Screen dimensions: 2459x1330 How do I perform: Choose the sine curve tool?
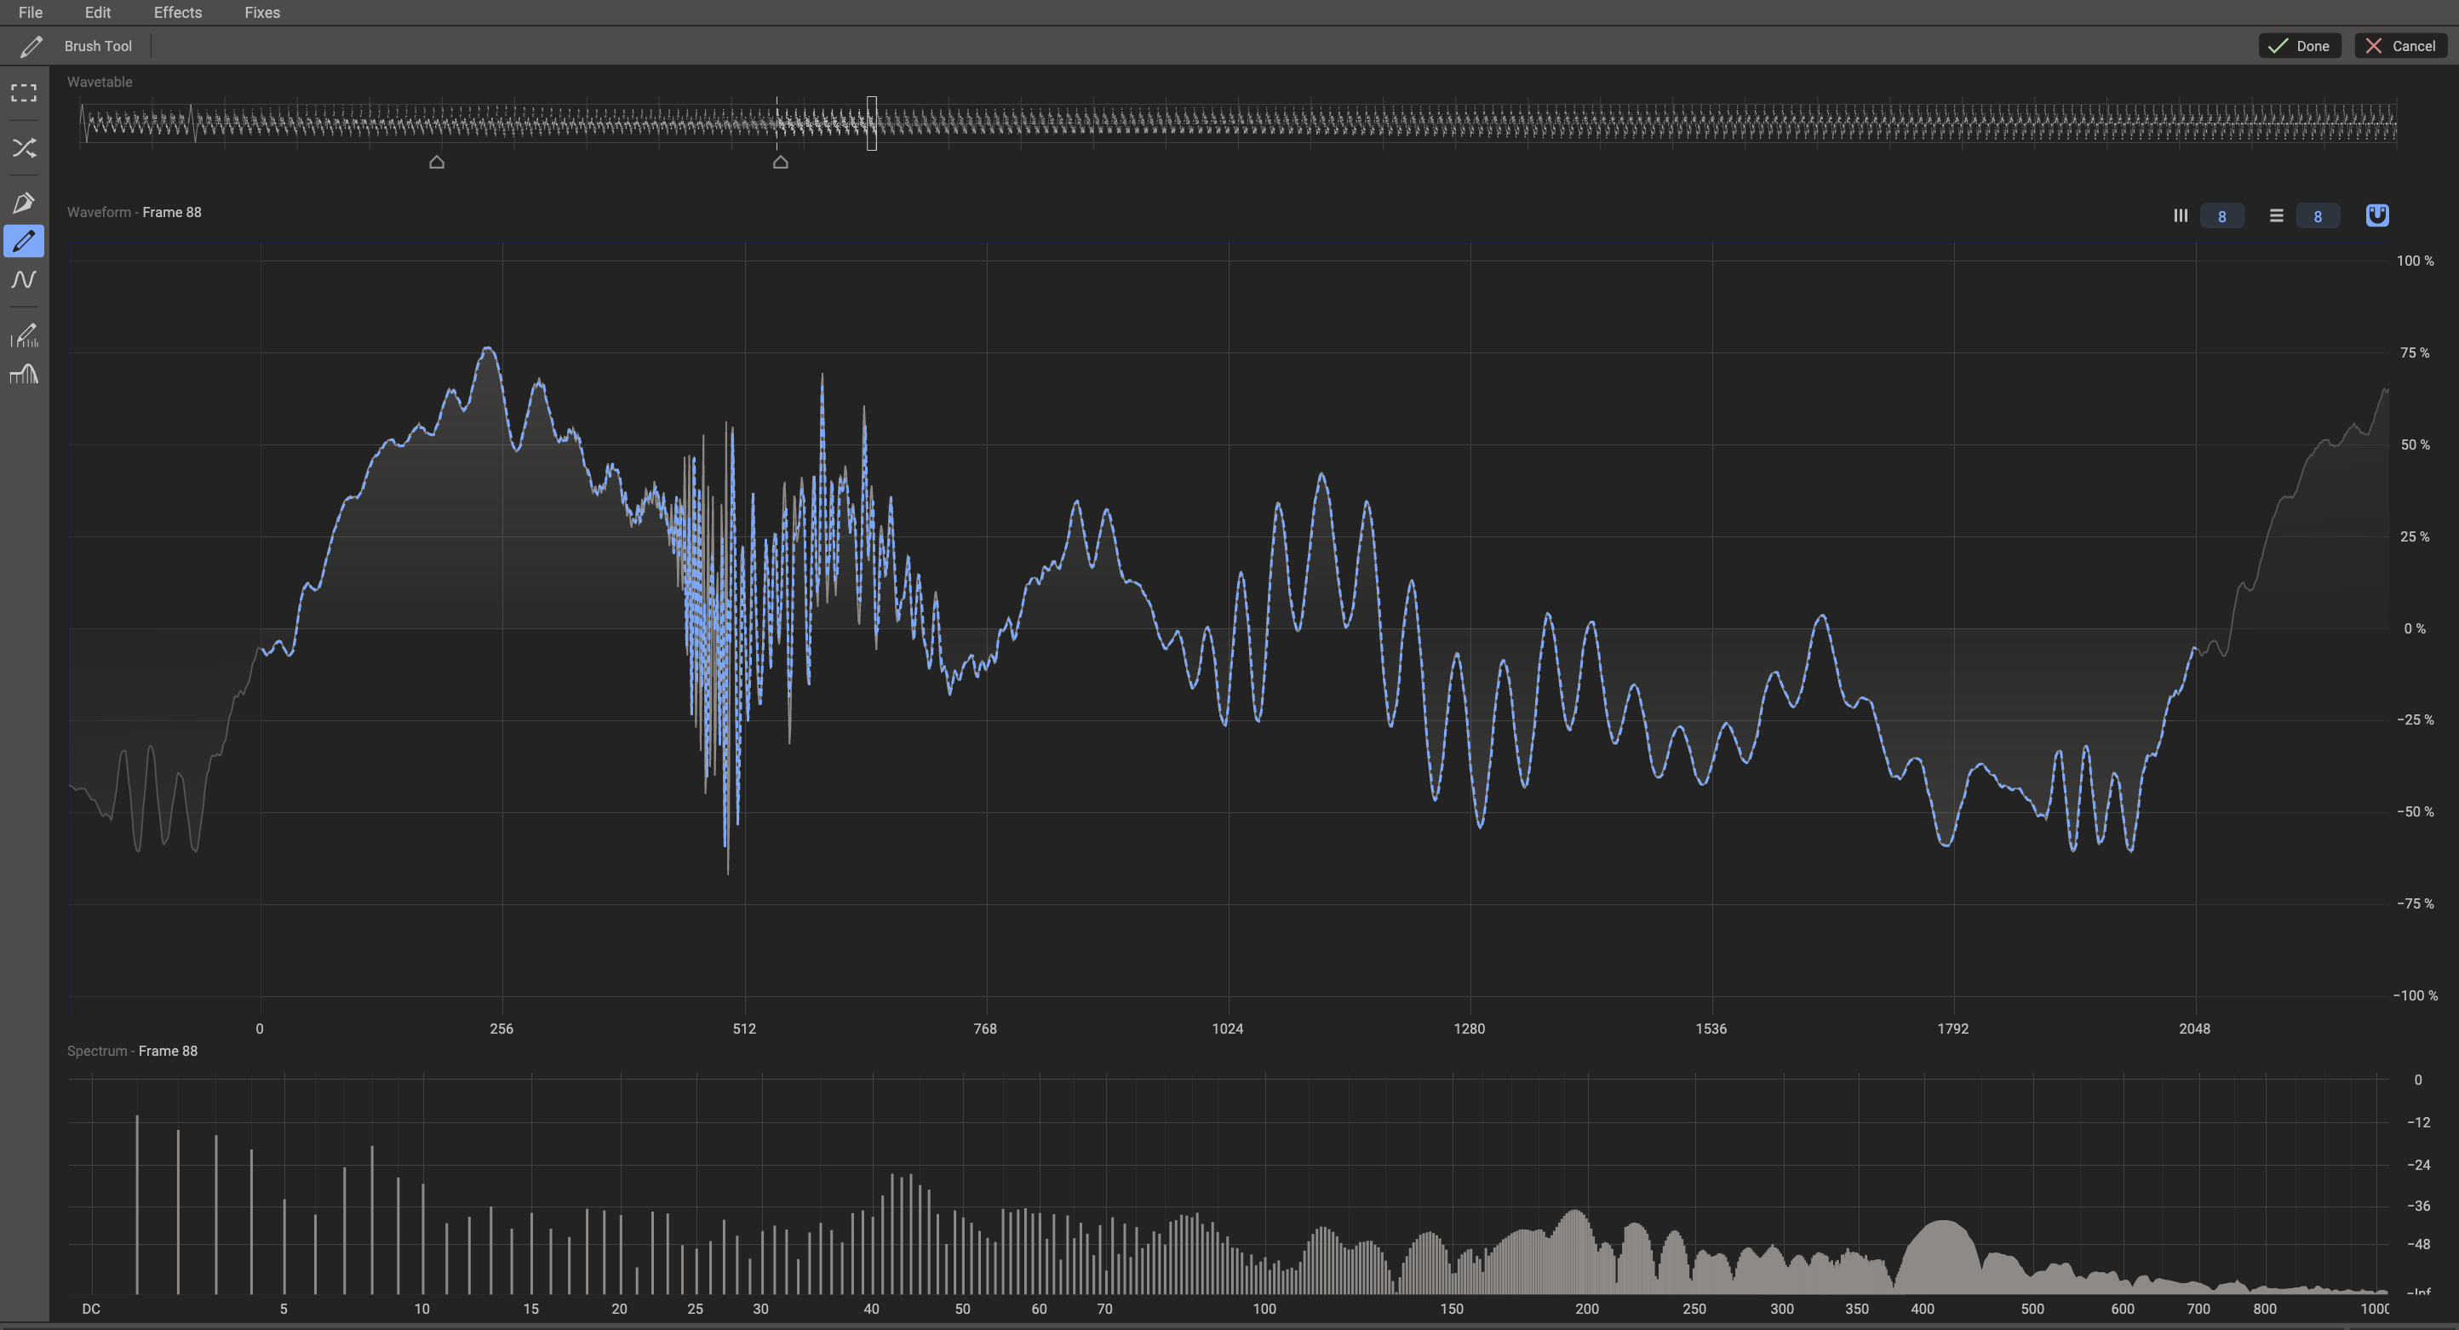[24, 280]
